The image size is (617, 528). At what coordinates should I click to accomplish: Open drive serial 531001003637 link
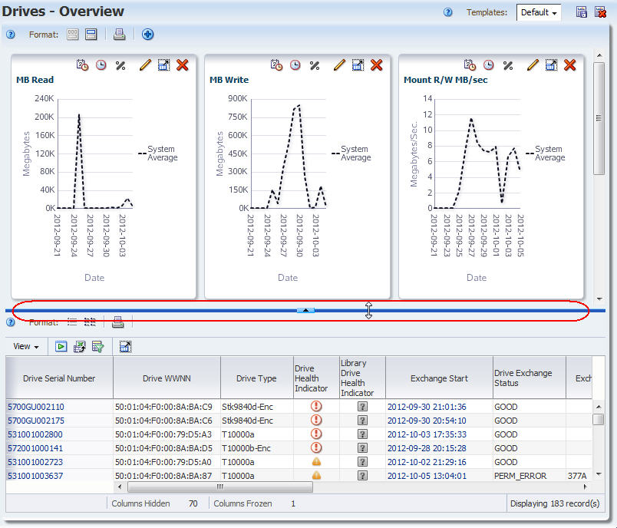(x=36, y=476)
